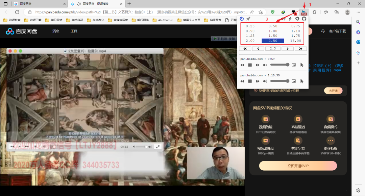
Task: Open the GitHub icon in the popup
Action: (x=304, y=19)
